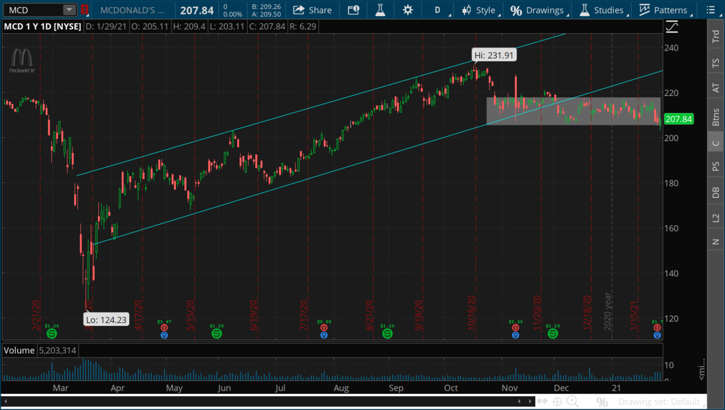
Task: Open the Share menu
Action: pyautogui.click(x=312, y=10)
